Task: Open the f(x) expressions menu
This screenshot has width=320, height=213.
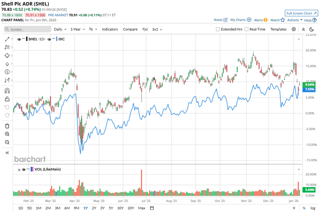Action: [x=145, y=29]
